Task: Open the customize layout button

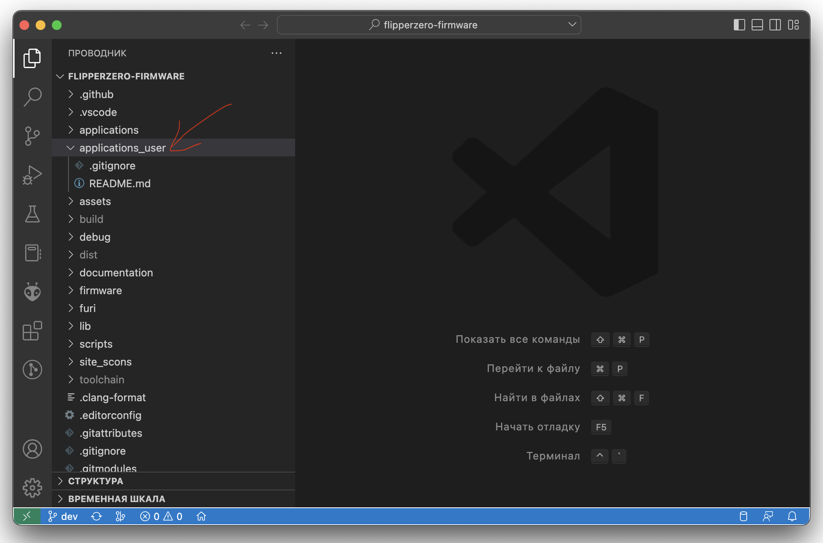Action: pyautogui.click(x=793, y=25)
